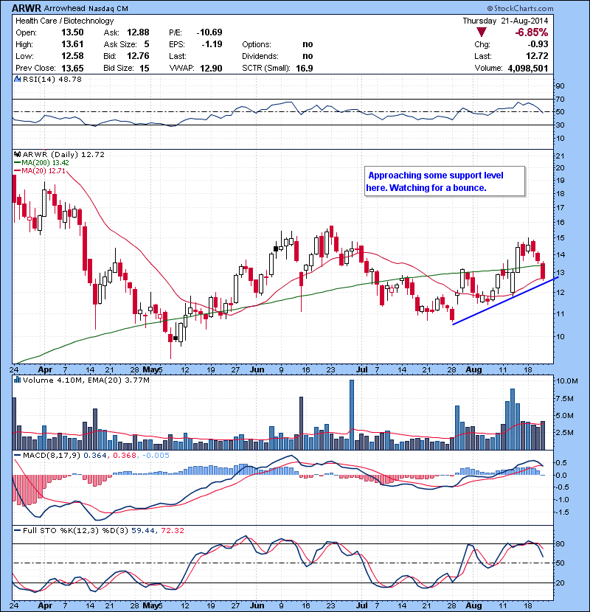
Task: Click the Volume panel bar icon
Action: click(17, 380)
